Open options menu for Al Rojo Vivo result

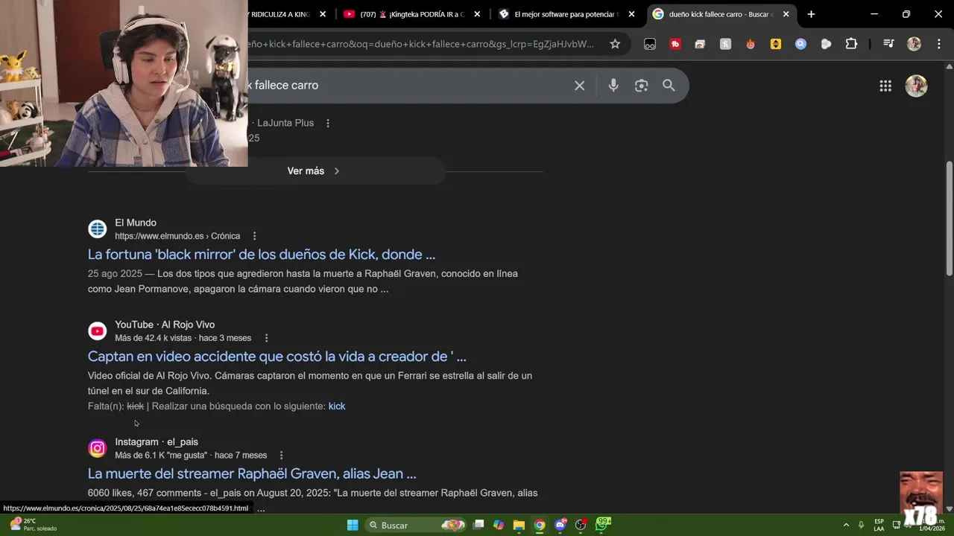click(266, 338)
